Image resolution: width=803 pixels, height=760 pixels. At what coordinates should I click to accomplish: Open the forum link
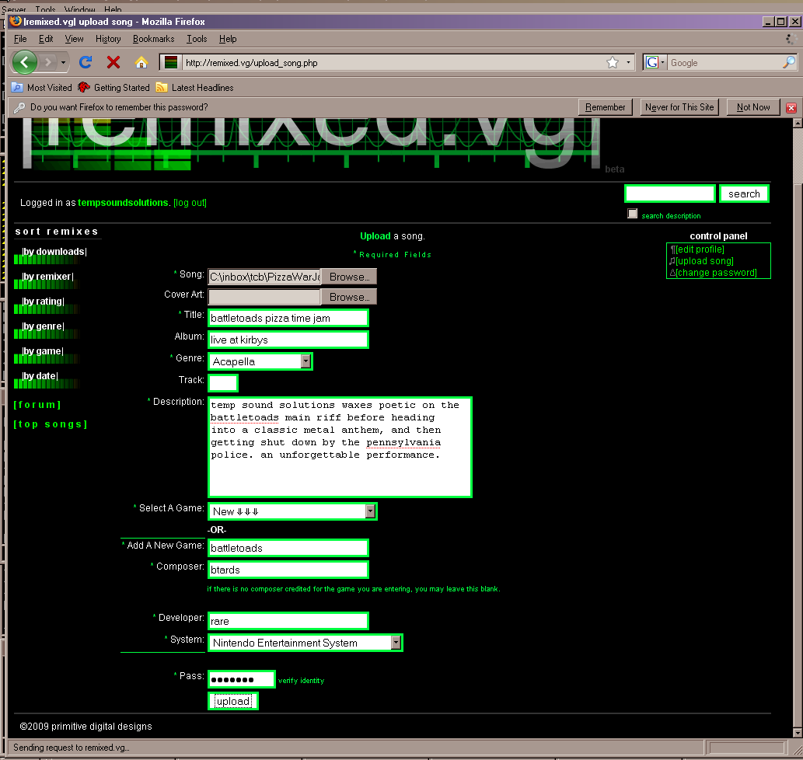point(37,405)
